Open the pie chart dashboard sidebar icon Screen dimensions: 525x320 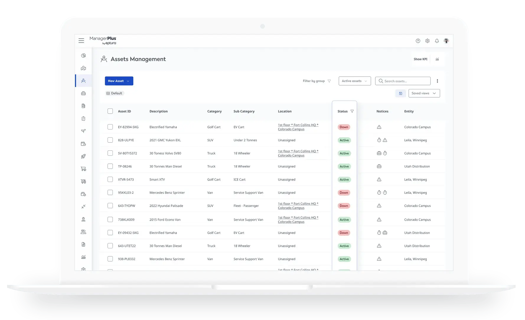pos(84,55)
